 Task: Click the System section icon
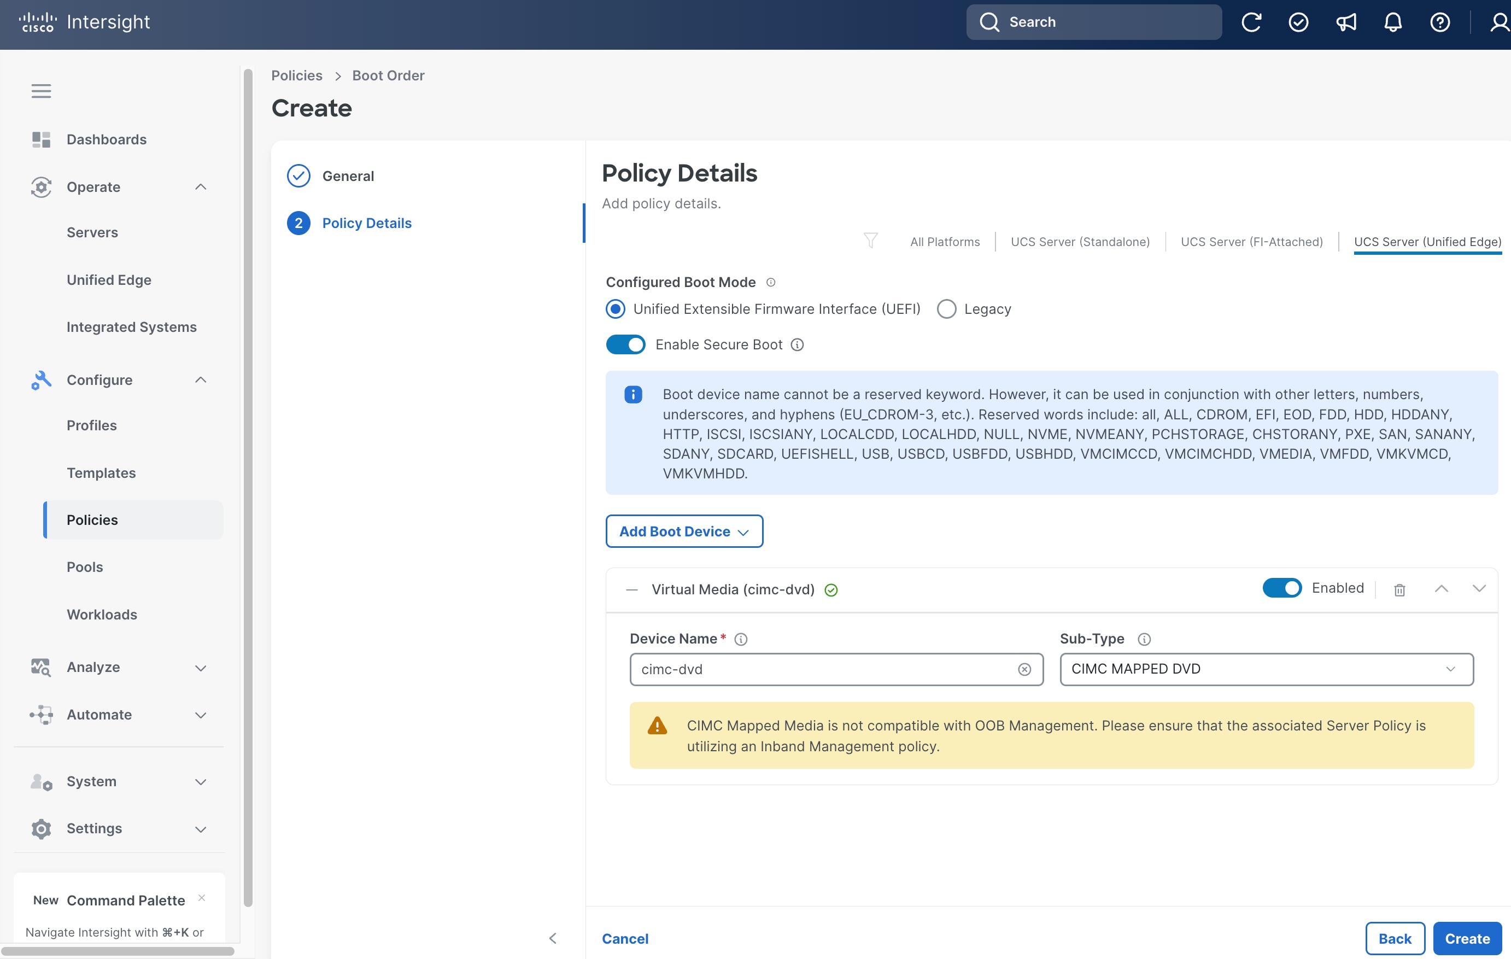tap(42, 781)
